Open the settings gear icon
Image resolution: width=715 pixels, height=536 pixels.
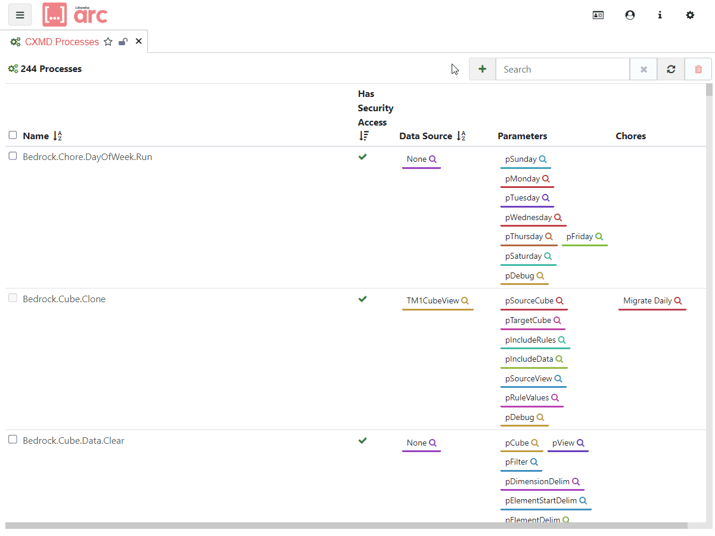[690, 15]
